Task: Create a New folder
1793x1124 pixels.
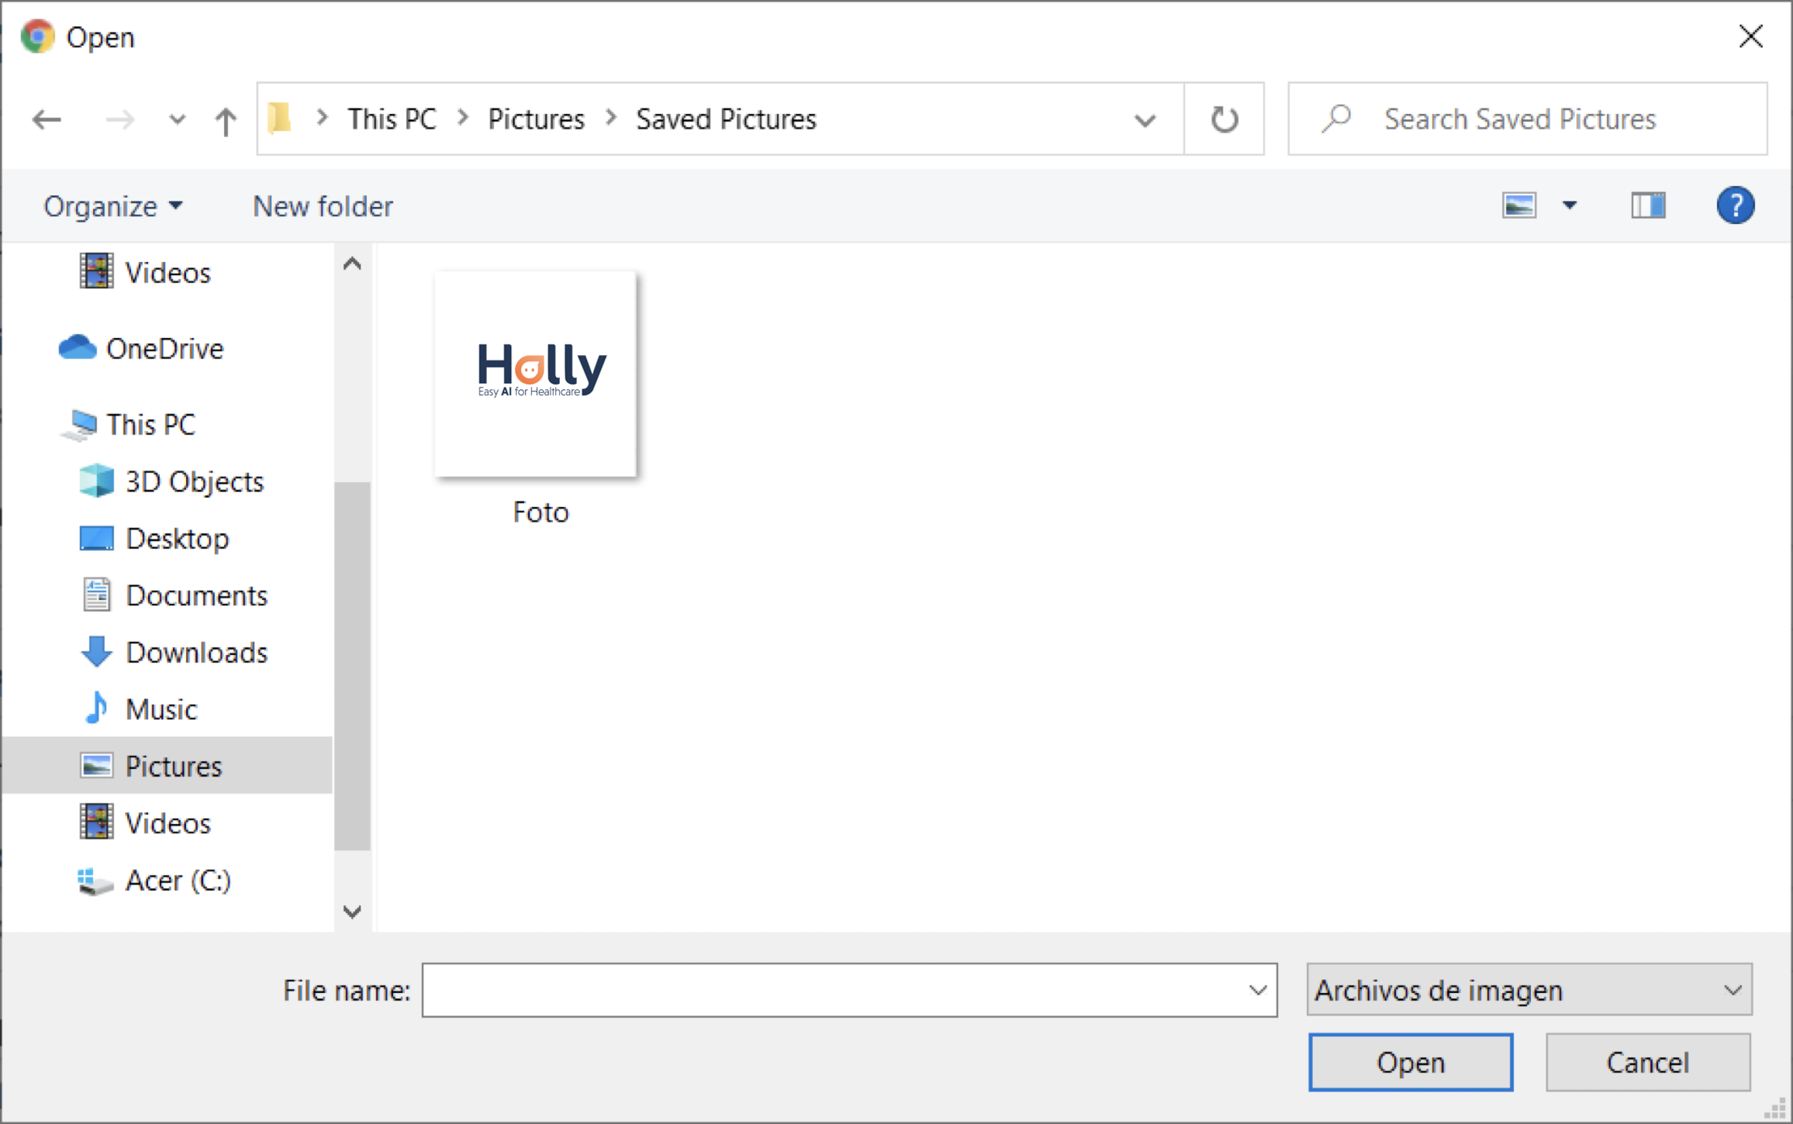Action: click(323, 206)
